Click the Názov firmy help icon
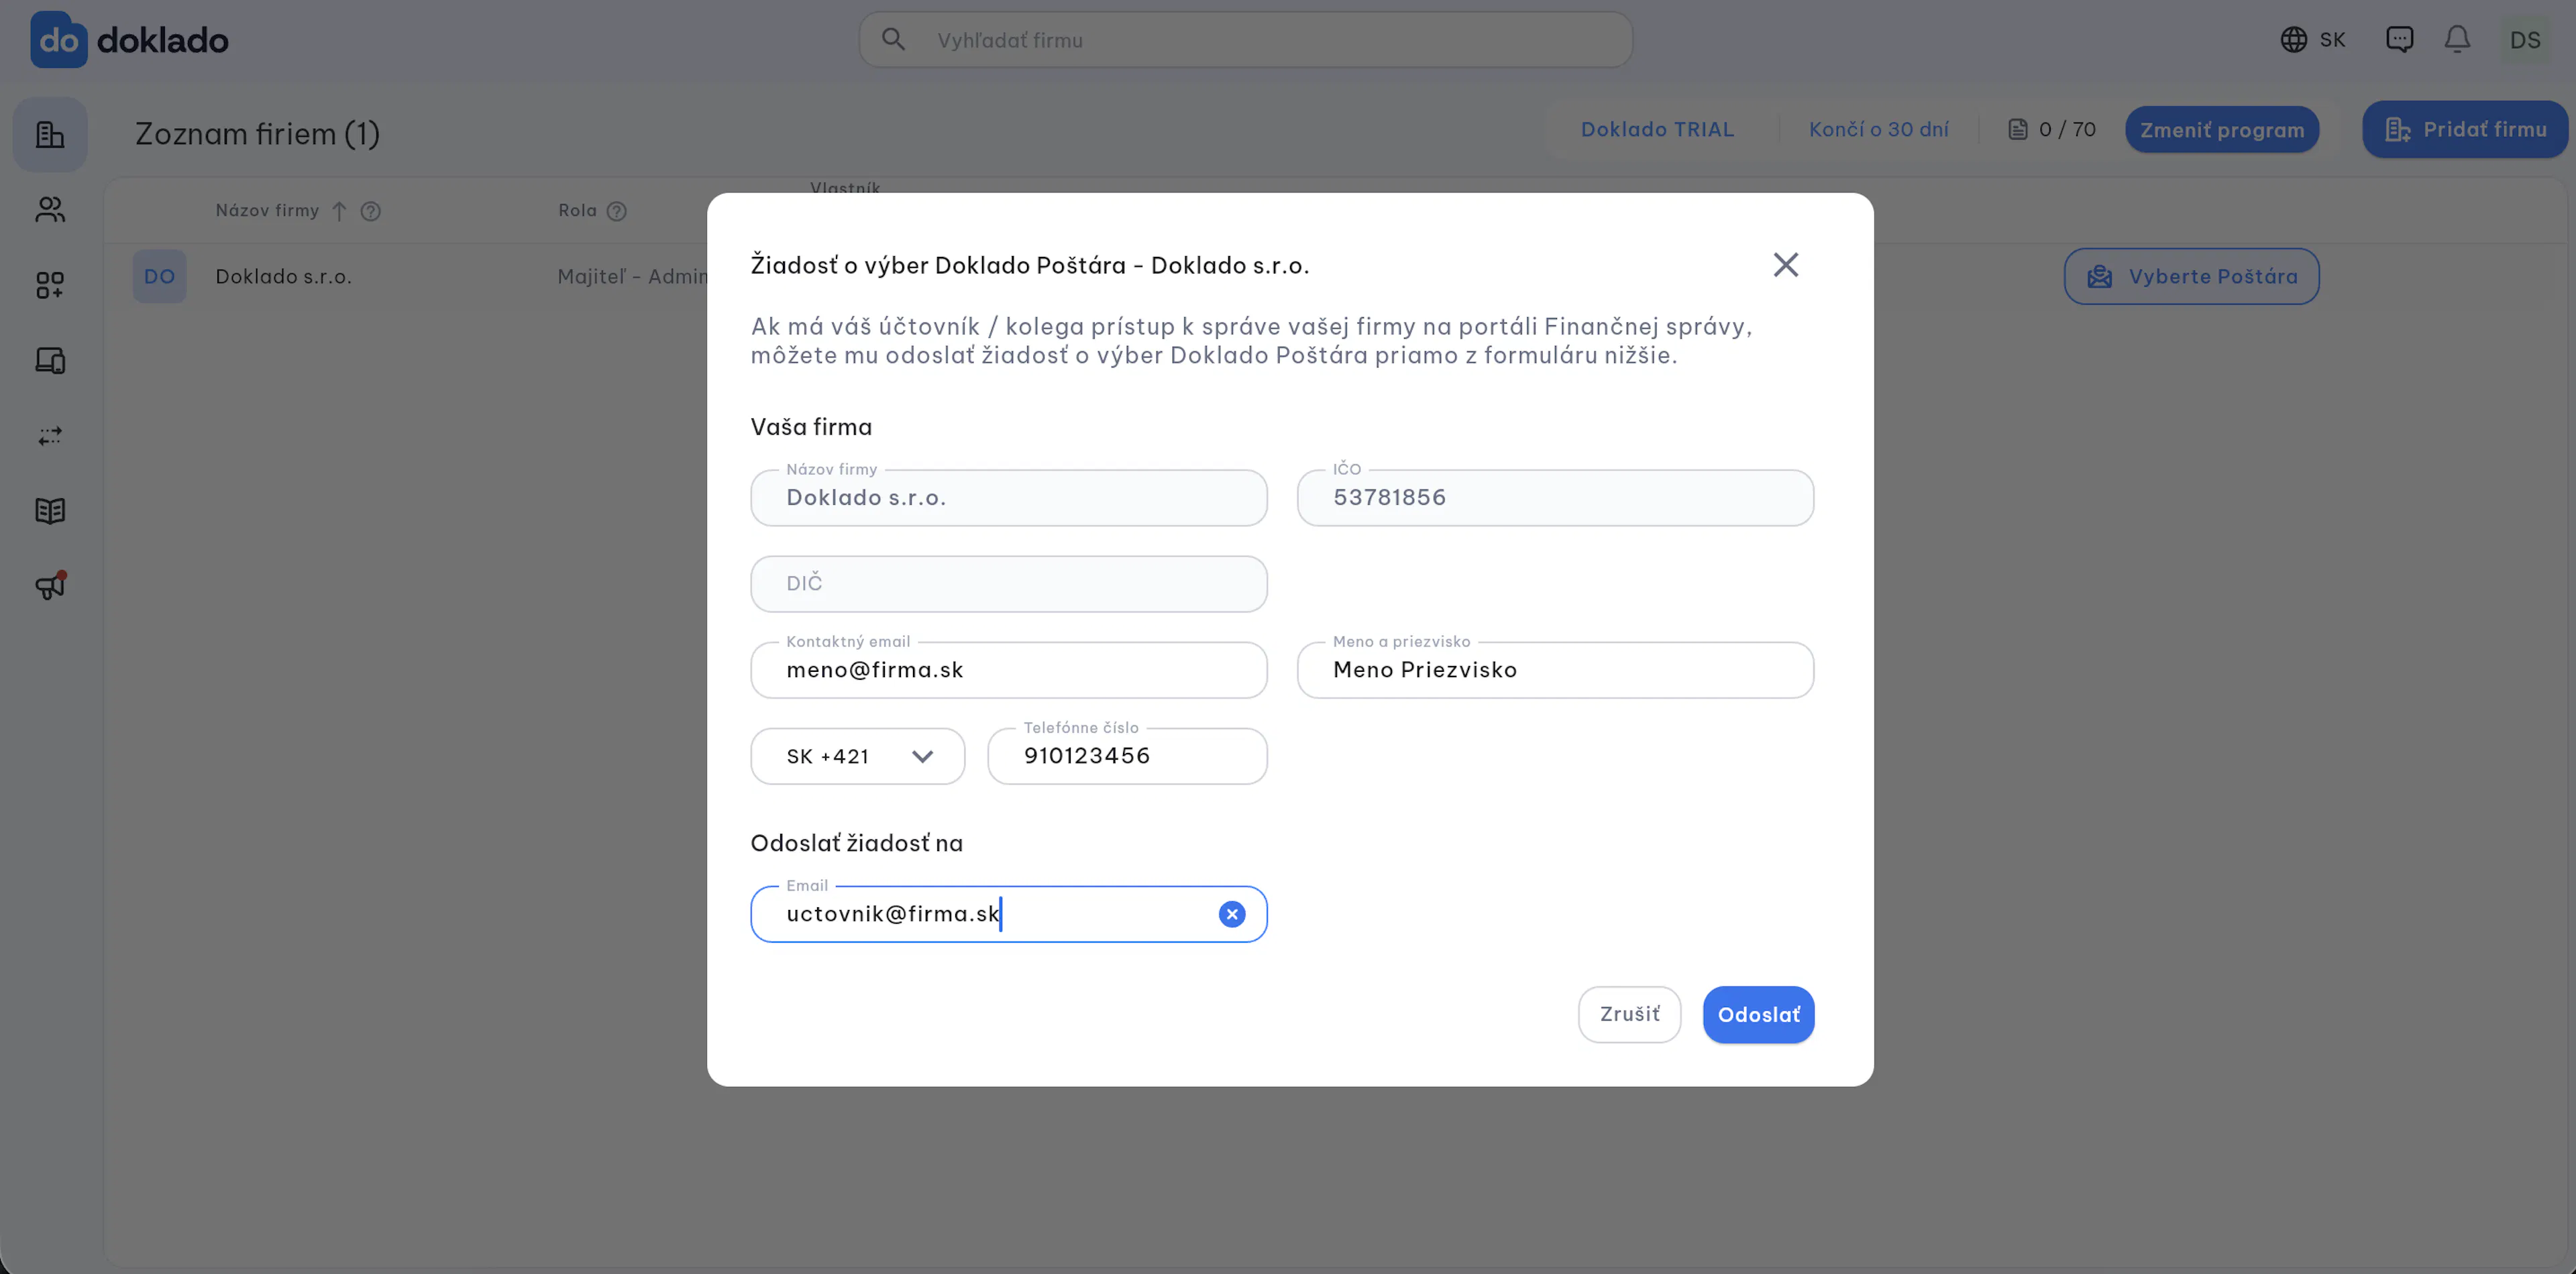Viewport: 2576px width, 1274px height. (x=371, y=211)
